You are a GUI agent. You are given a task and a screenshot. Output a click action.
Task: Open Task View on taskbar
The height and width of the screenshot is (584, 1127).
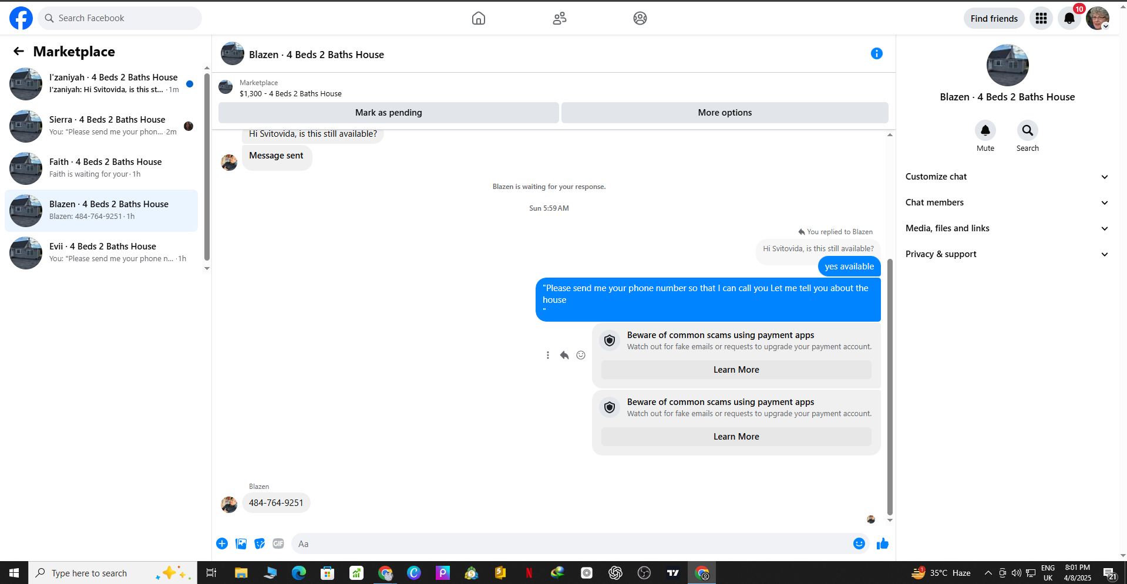211,573
